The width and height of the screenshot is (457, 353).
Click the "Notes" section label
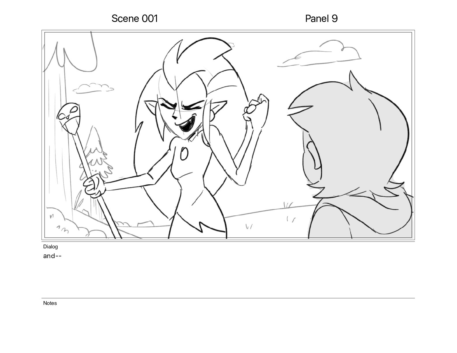(50, 303)
